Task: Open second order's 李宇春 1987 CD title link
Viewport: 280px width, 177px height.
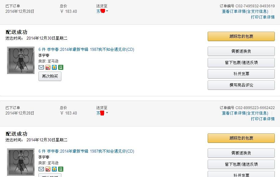Action: [86, 151]
